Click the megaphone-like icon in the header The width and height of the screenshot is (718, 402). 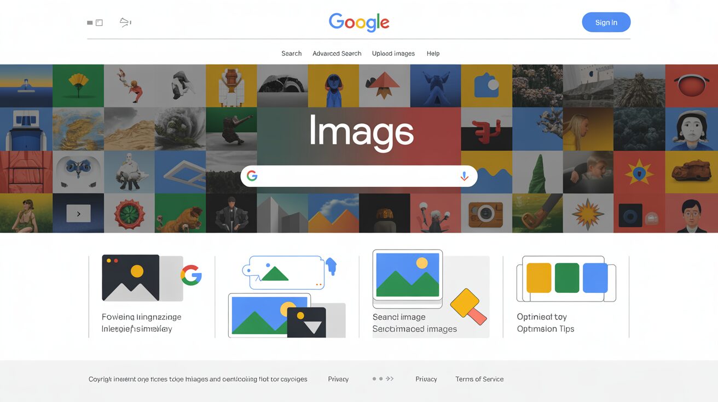click(125, 22)
